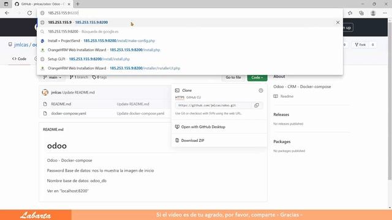Click the jmlcas commit avatar

45,92
